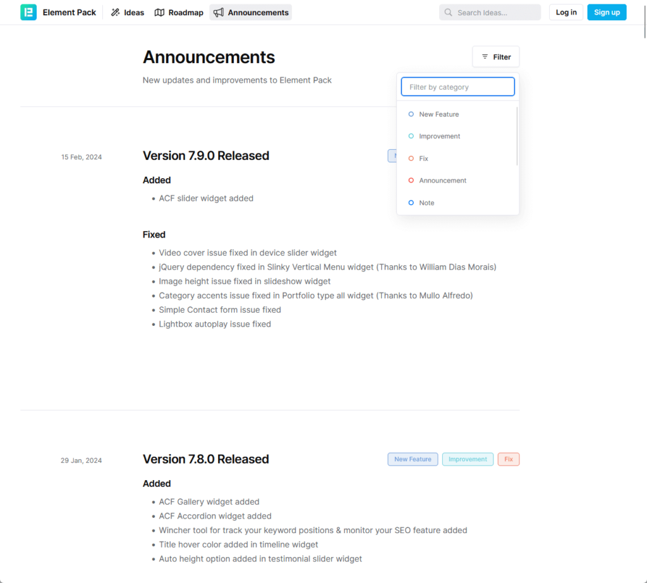Choose Improvement in filter list
647x583 pixels.
pyautogui.click(x=458, y=136)
